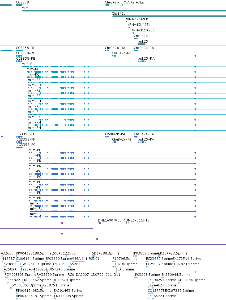Screen dimensions: 226x300
Task: Click the IP10796.5prime EST label
Action: (x=125, y=258)
